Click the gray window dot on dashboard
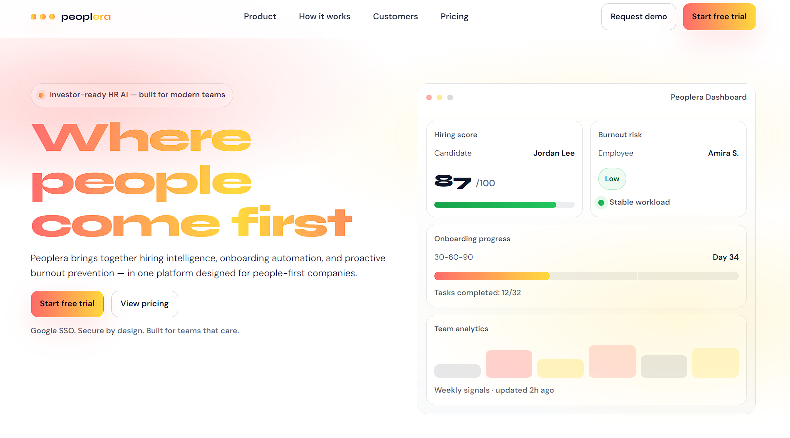The width and height of the screenshot is (790, 438). coord(450,98)
